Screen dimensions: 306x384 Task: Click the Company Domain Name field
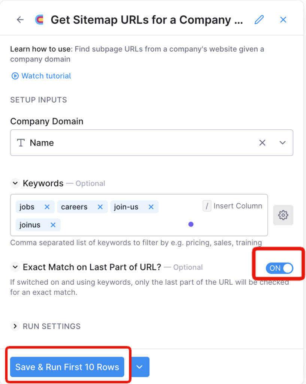[152, 143]
